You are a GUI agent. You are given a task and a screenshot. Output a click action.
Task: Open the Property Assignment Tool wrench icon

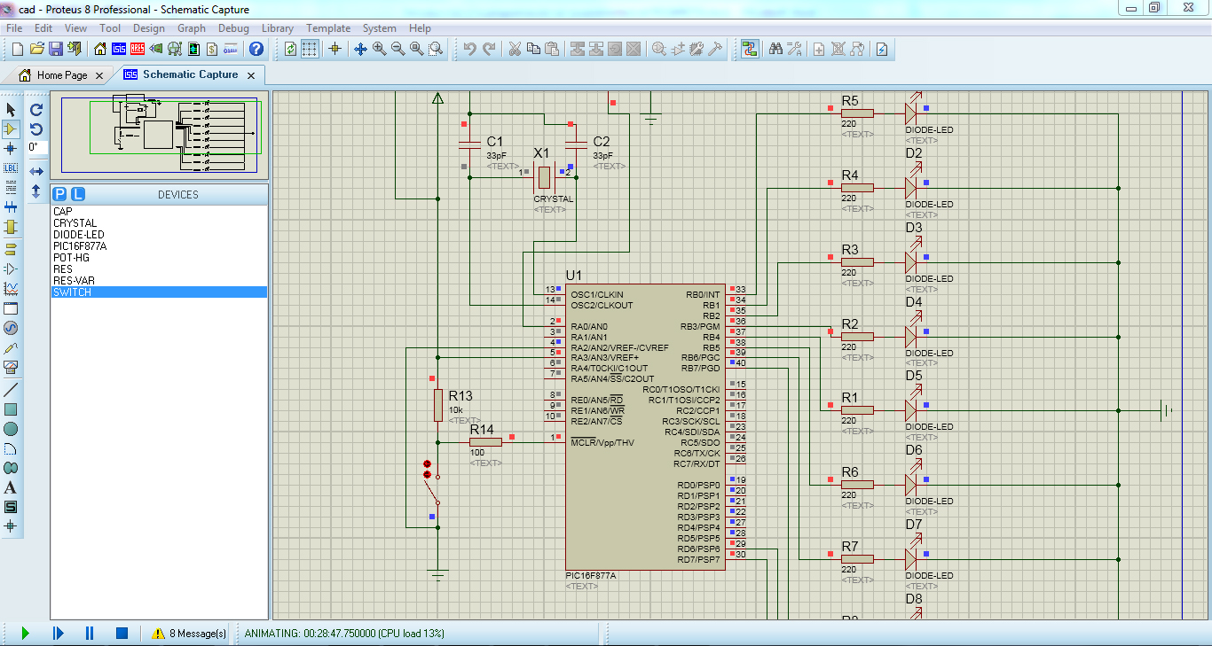[x=794, y=49]
